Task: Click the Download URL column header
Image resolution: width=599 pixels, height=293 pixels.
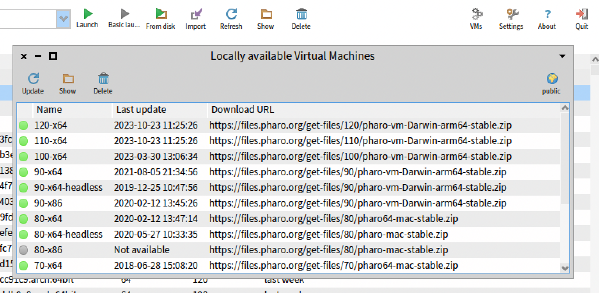Action: point(243,110)
